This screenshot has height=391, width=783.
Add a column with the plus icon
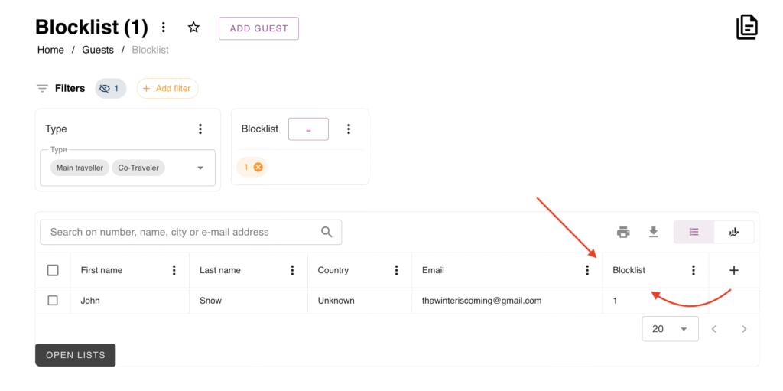(733, 270)
